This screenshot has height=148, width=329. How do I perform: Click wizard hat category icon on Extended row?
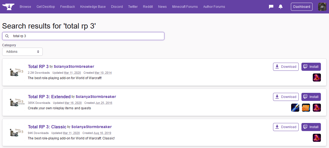click(317, 108)
